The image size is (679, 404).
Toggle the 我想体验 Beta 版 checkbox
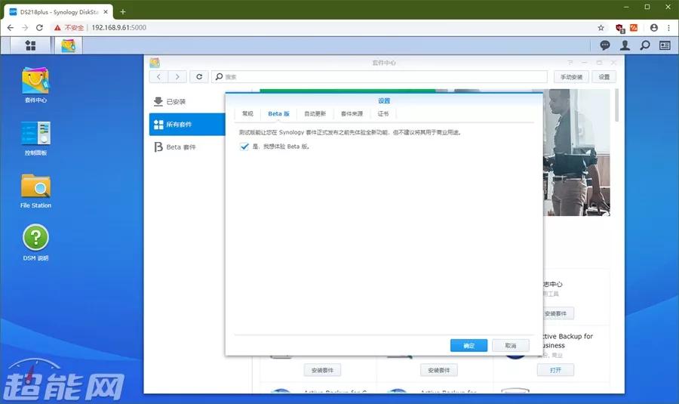(x=244, y=146)
